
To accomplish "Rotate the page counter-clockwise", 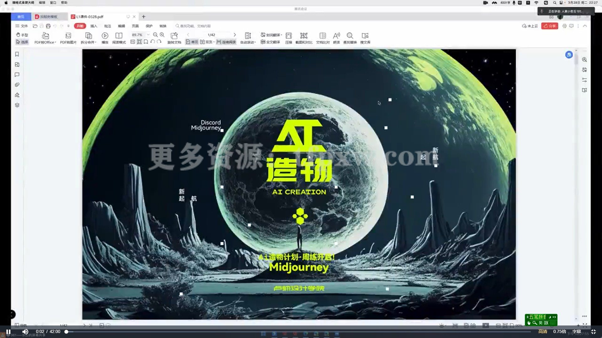I will click(x=152, y=42).
